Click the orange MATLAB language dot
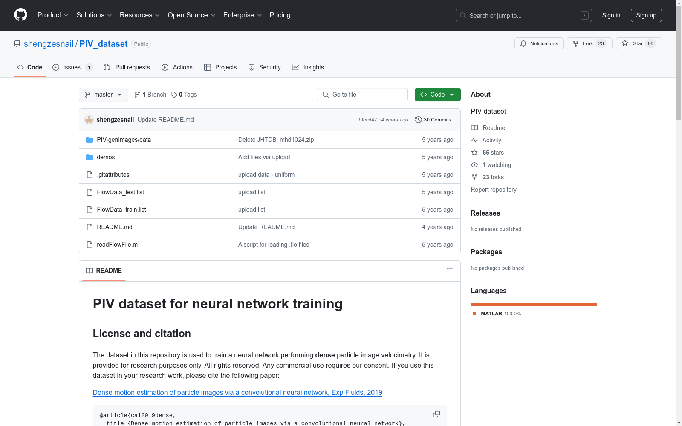Screen dimensions: 682x426 pyautogui.click(x=474, y=314)
